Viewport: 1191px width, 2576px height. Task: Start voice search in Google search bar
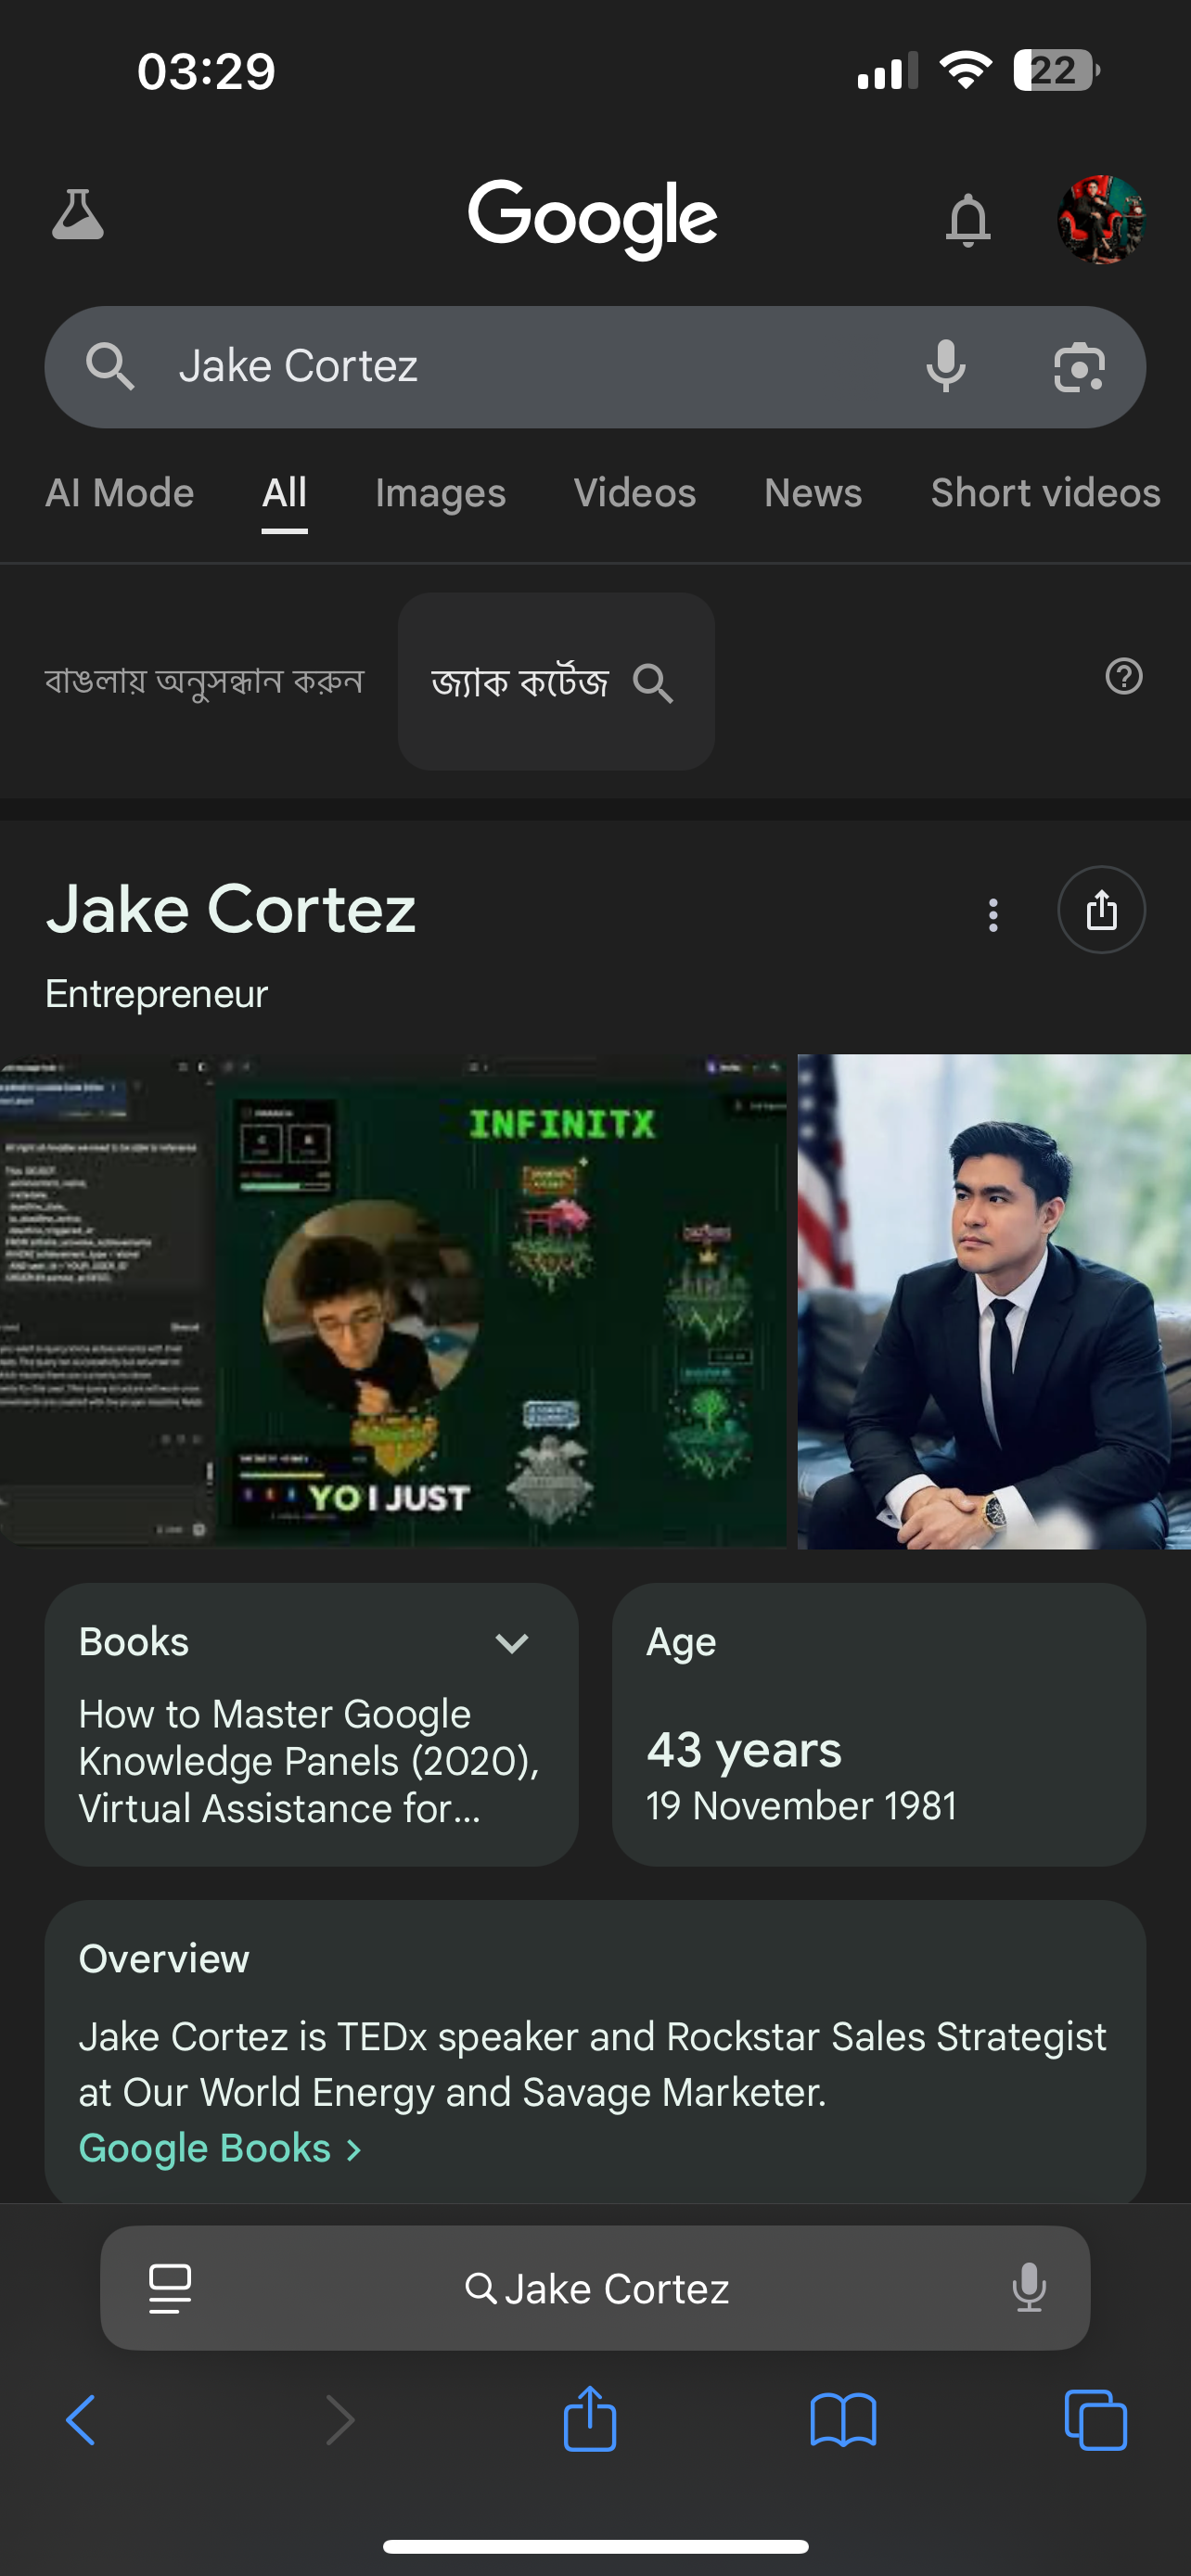point(945,367)
